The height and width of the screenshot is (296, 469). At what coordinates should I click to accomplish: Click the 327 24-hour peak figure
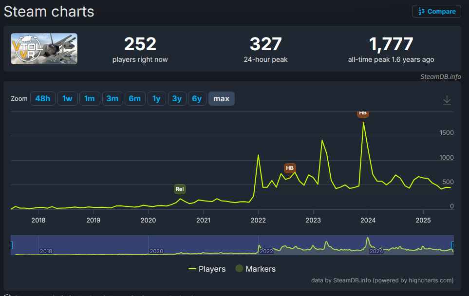click(265, 44)
